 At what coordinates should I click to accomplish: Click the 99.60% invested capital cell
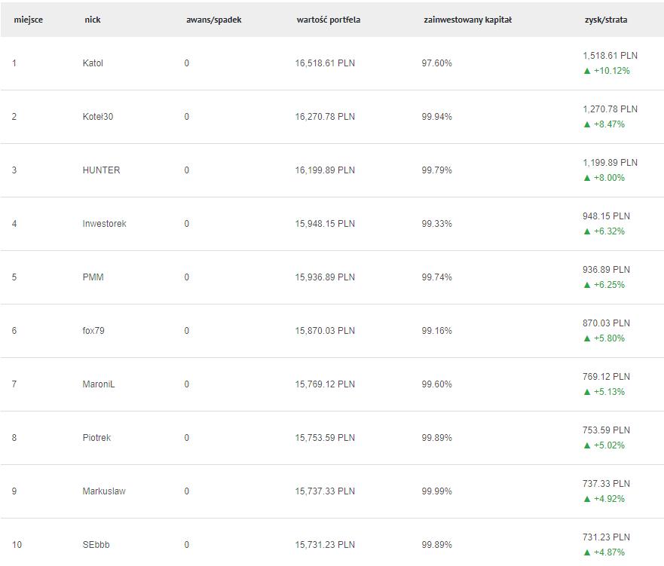point(436,384)
